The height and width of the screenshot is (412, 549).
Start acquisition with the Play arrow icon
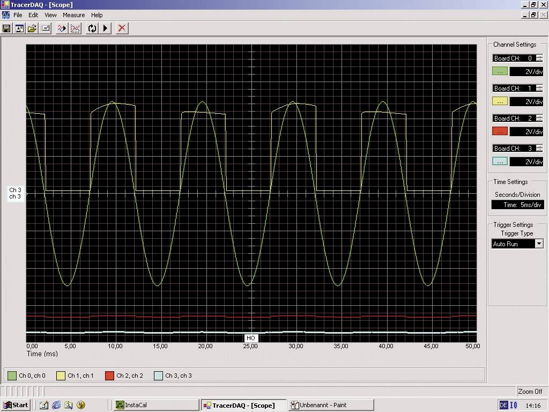pyautogui.click(x=105, y=28)
